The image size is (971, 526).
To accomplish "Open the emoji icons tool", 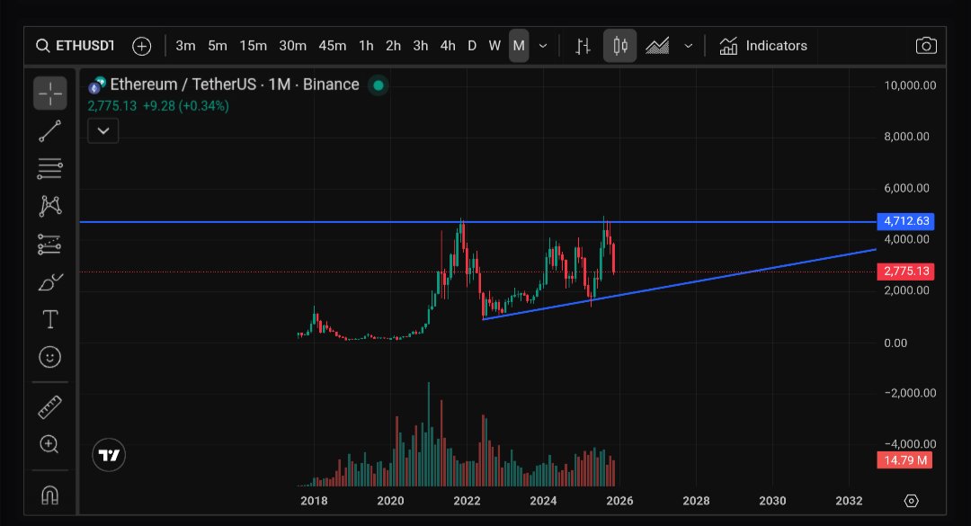I will [x=50, y=357].
